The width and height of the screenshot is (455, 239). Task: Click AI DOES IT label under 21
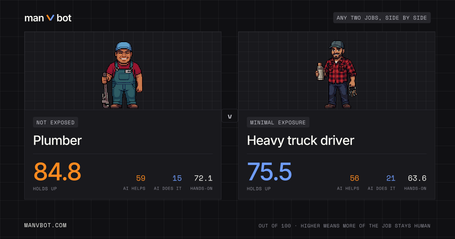click(382, 189)
